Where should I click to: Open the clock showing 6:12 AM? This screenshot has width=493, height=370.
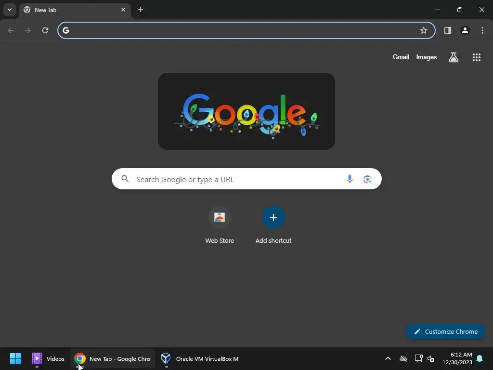pos(457,358)
